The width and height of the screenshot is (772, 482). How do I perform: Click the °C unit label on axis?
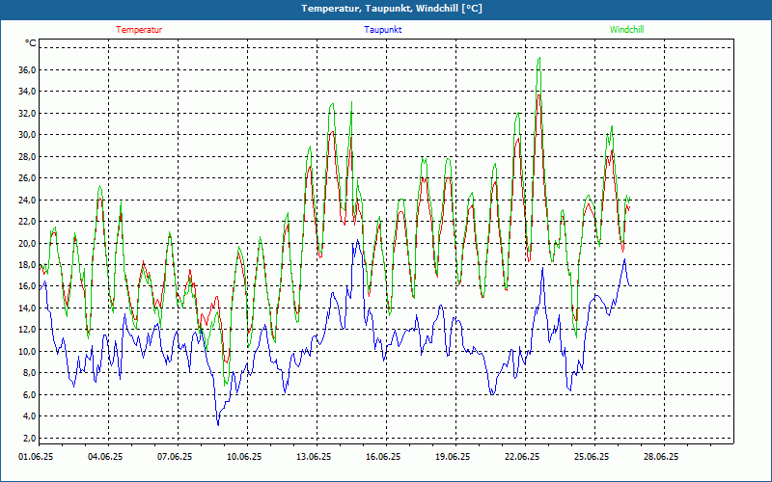(31, 43)
